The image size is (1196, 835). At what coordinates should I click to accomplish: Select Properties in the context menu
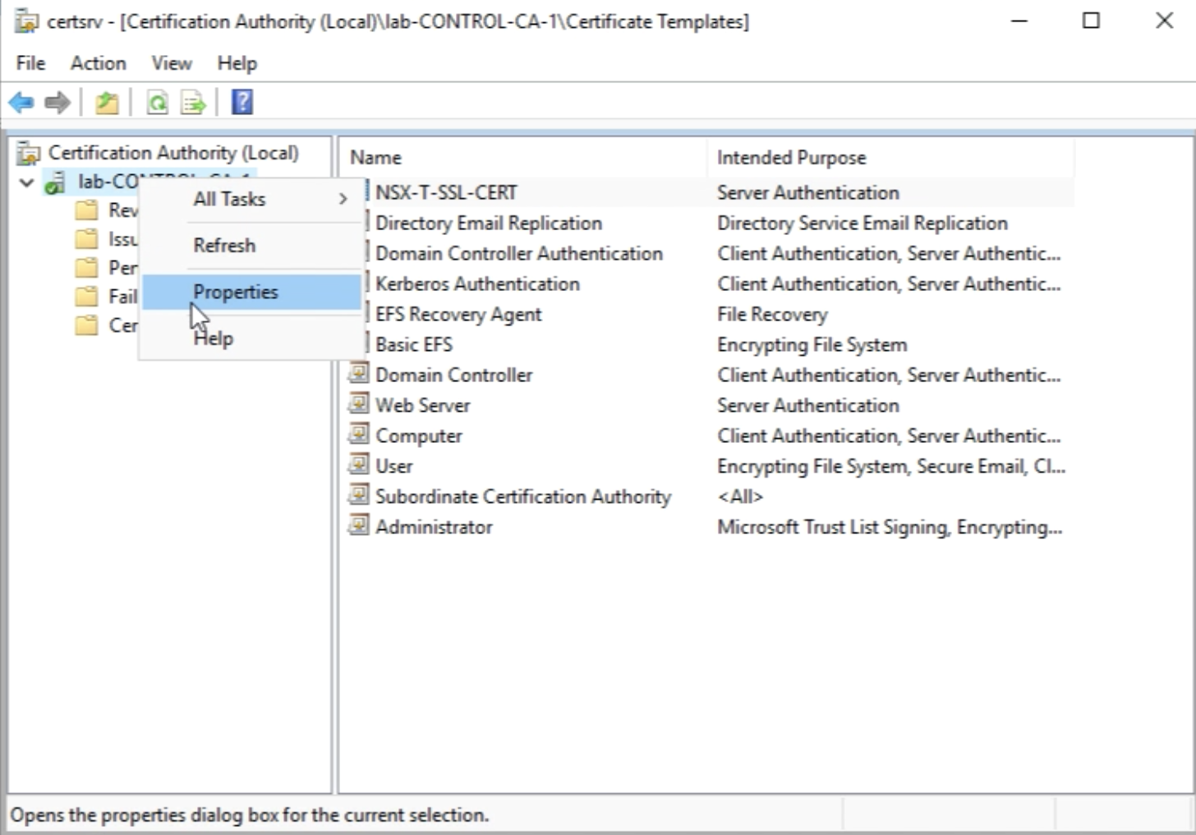[x=236, y=292]
